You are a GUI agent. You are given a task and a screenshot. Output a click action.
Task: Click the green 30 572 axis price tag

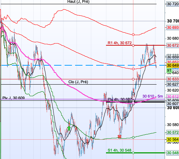pyautogui.click(x=173, y=132)
